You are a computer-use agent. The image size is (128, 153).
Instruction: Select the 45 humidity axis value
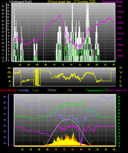tap(5, 143)
